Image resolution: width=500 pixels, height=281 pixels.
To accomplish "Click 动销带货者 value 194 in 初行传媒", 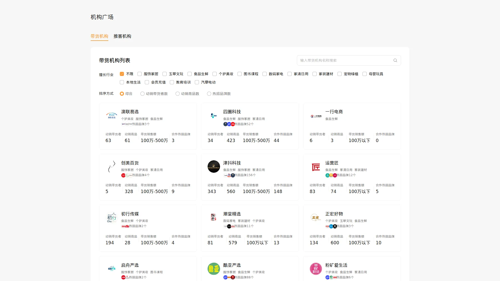I will [110, 243].
